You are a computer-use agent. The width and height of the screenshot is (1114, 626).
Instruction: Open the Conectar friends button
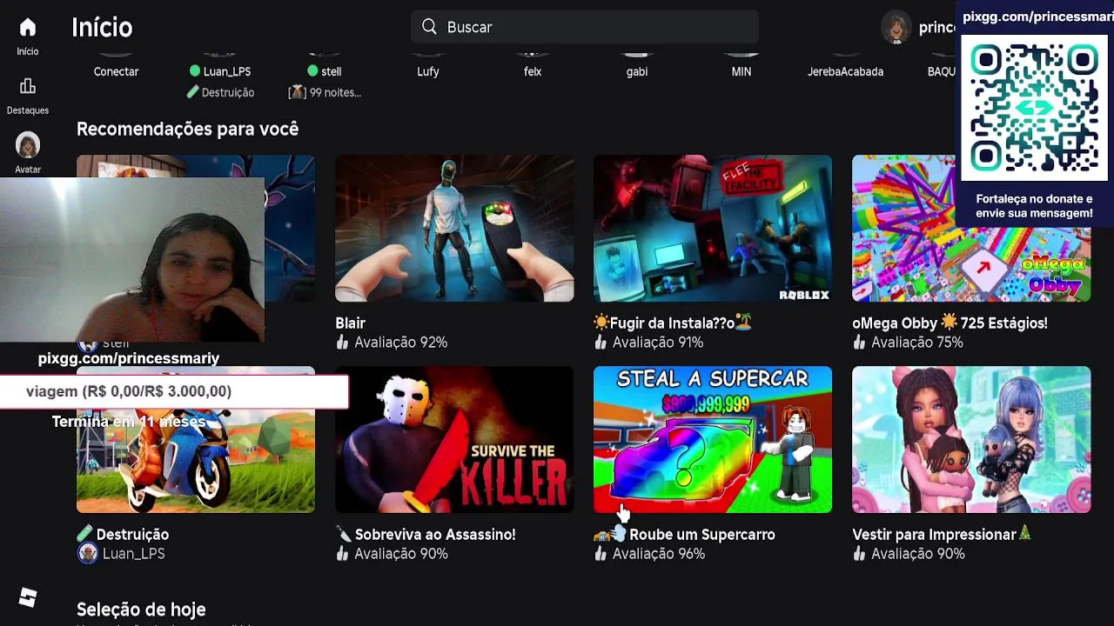point(116,71)
